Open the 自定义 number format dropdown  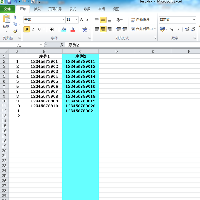tap(194, 20)
